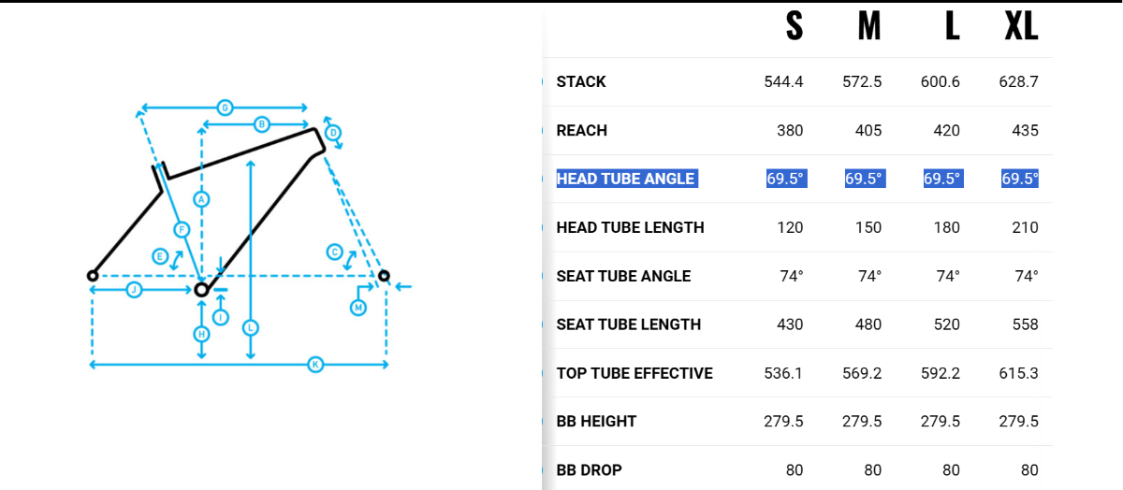Click the circled K wheelbase marker
Image resolution: width=1123 pixels, height=490 pixels.
315,365
